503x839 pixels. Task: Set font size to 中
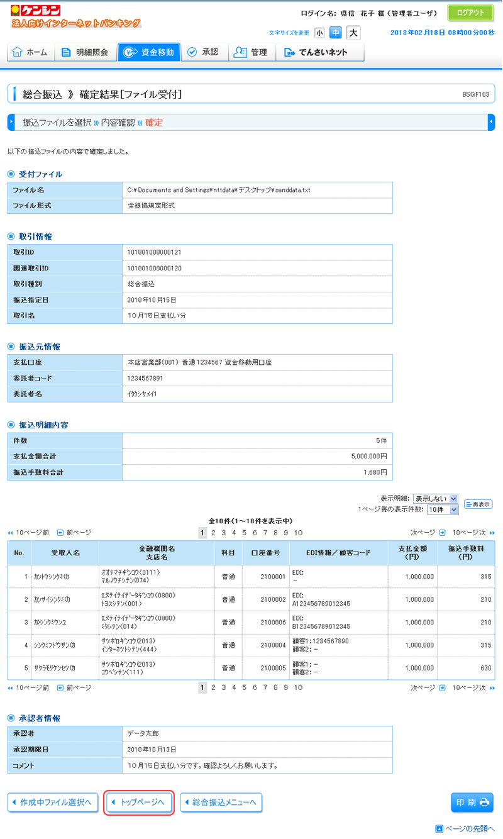point(336,33)
